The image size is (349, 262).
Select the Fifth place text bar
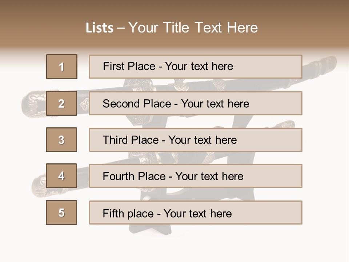[196, 213]
